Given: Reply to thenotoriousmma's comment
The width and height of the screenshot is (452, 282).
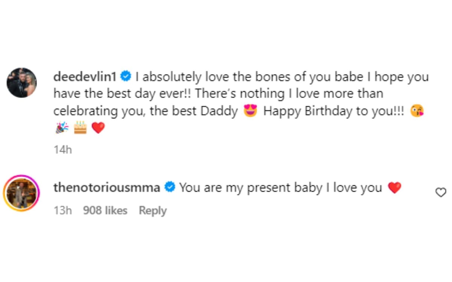Looking at the screenshot, I should (153, 211).
